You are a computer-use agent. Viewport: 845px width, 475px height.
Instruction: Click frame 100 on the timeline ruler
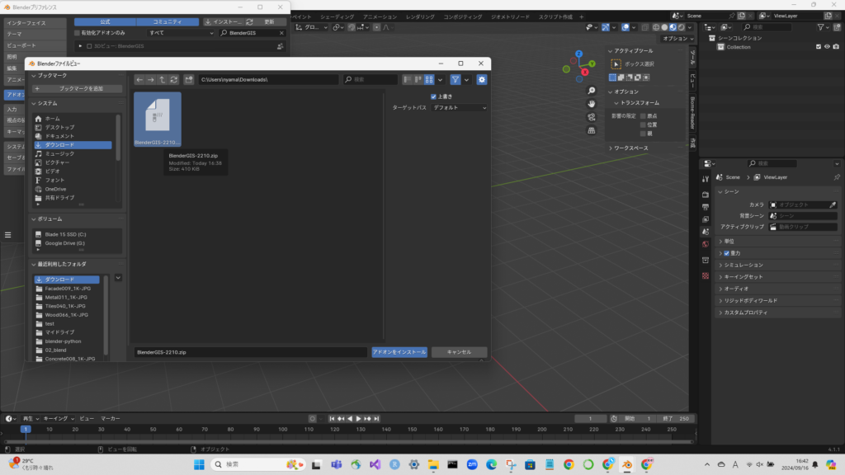(283, 430)
